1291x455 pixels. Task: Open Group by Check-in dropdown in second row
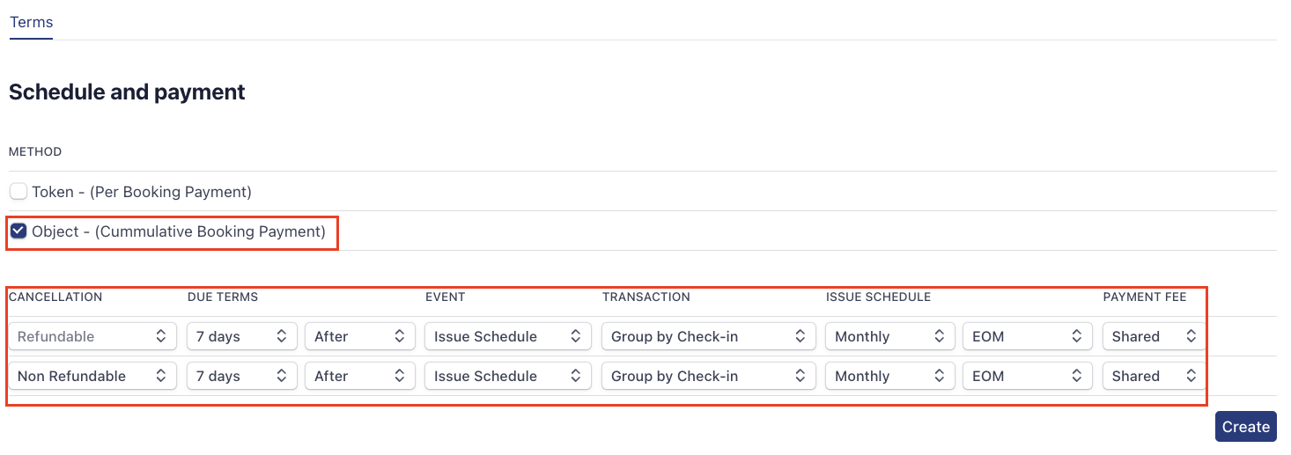click(708, 376)
